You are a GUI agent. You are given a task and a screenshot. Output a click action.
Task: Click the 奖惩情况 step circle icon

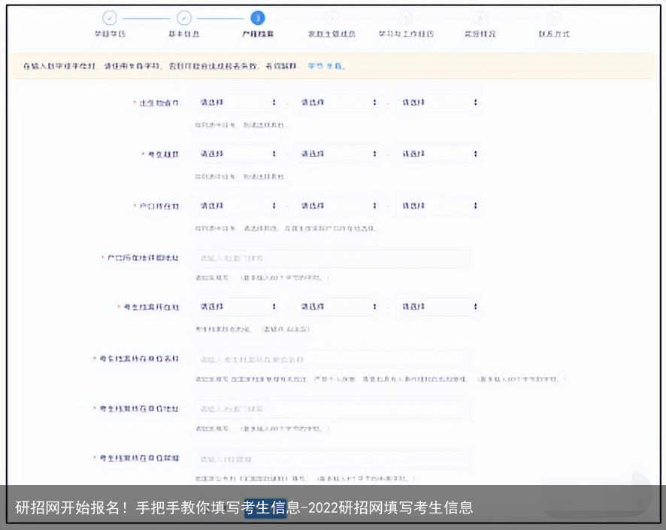(x=478, y=17)
